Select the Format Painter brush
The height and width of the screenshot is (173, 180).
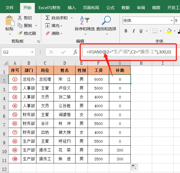pos(20,33)
